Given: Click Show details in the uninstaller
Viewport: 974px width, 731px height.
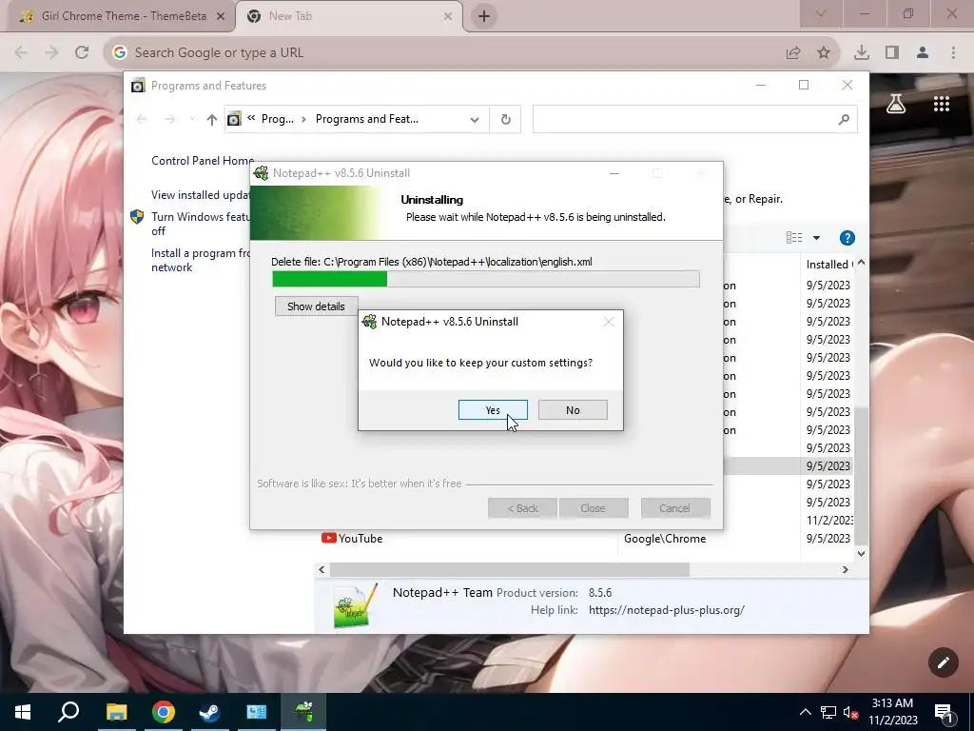Looking at the screenshot, I should (316, 306).
